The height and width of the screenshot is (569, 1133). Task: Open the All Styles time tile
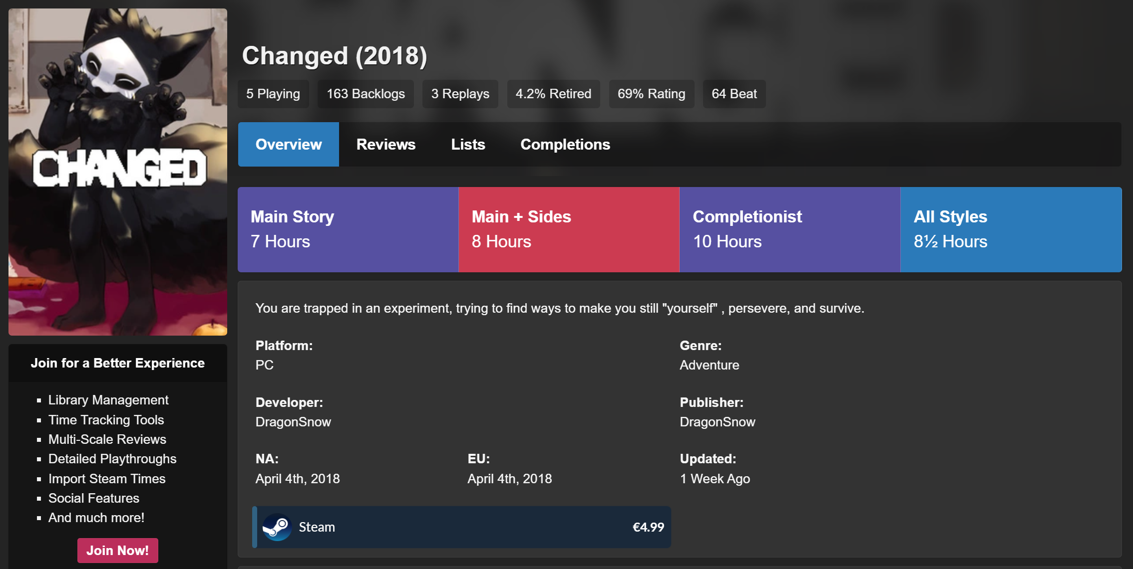(x=1011, y=229)
